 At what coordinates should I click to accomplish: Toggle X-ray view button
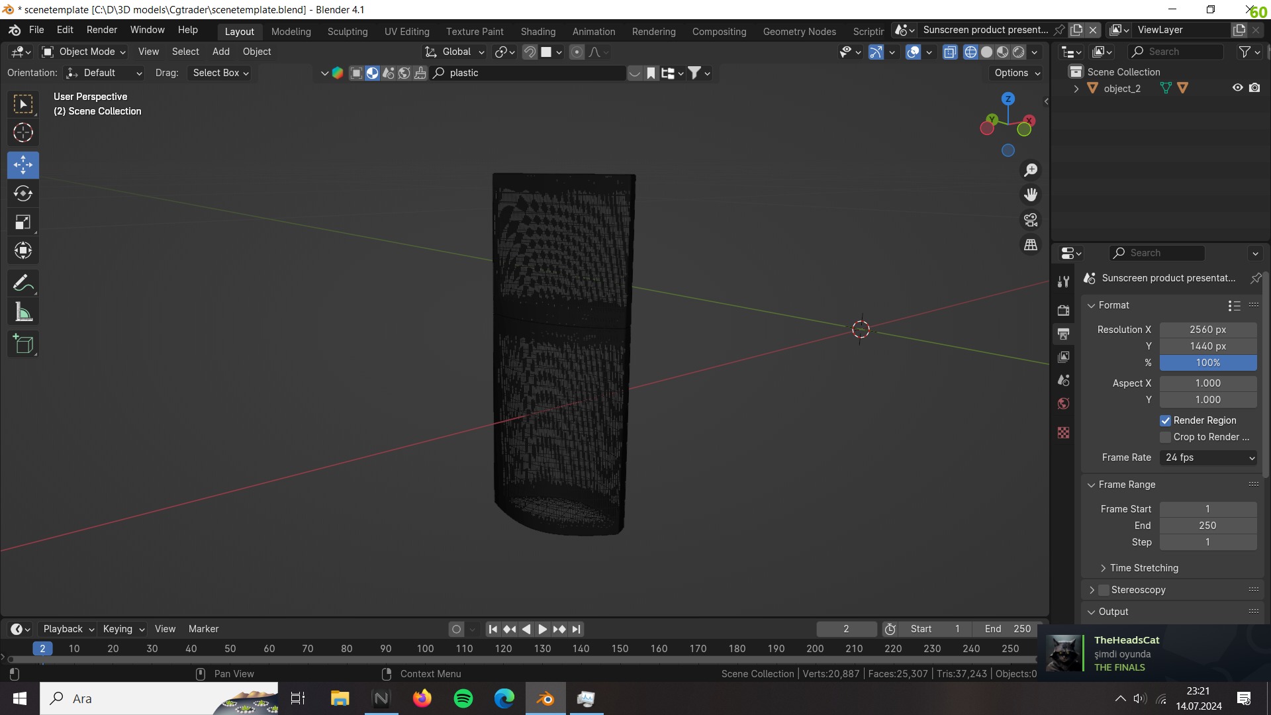click(x=950, y=52)
